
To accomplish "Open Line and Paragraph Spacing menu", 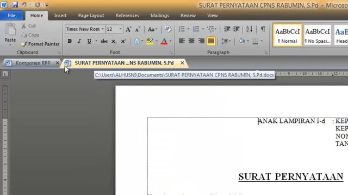I will coord(226,41).
